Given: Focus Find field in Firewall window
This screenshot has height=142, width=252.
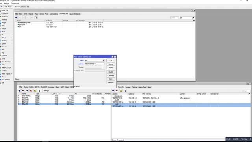Looking at the screenshot, I should coord(174,17).
